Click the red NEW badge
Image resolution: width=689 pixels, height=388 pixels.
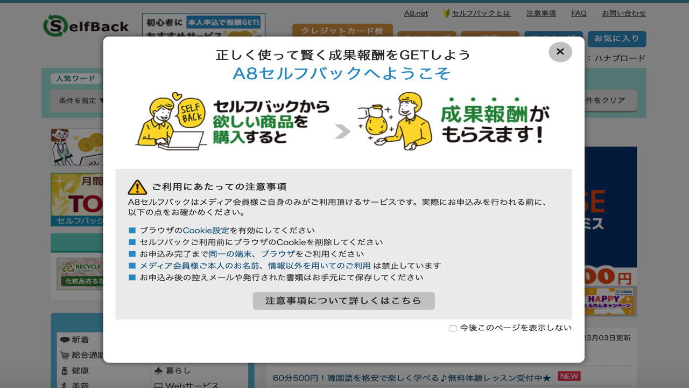(569, 376)
